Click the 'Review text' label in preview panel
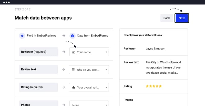 pyautogui.click(x=131, y=62)
